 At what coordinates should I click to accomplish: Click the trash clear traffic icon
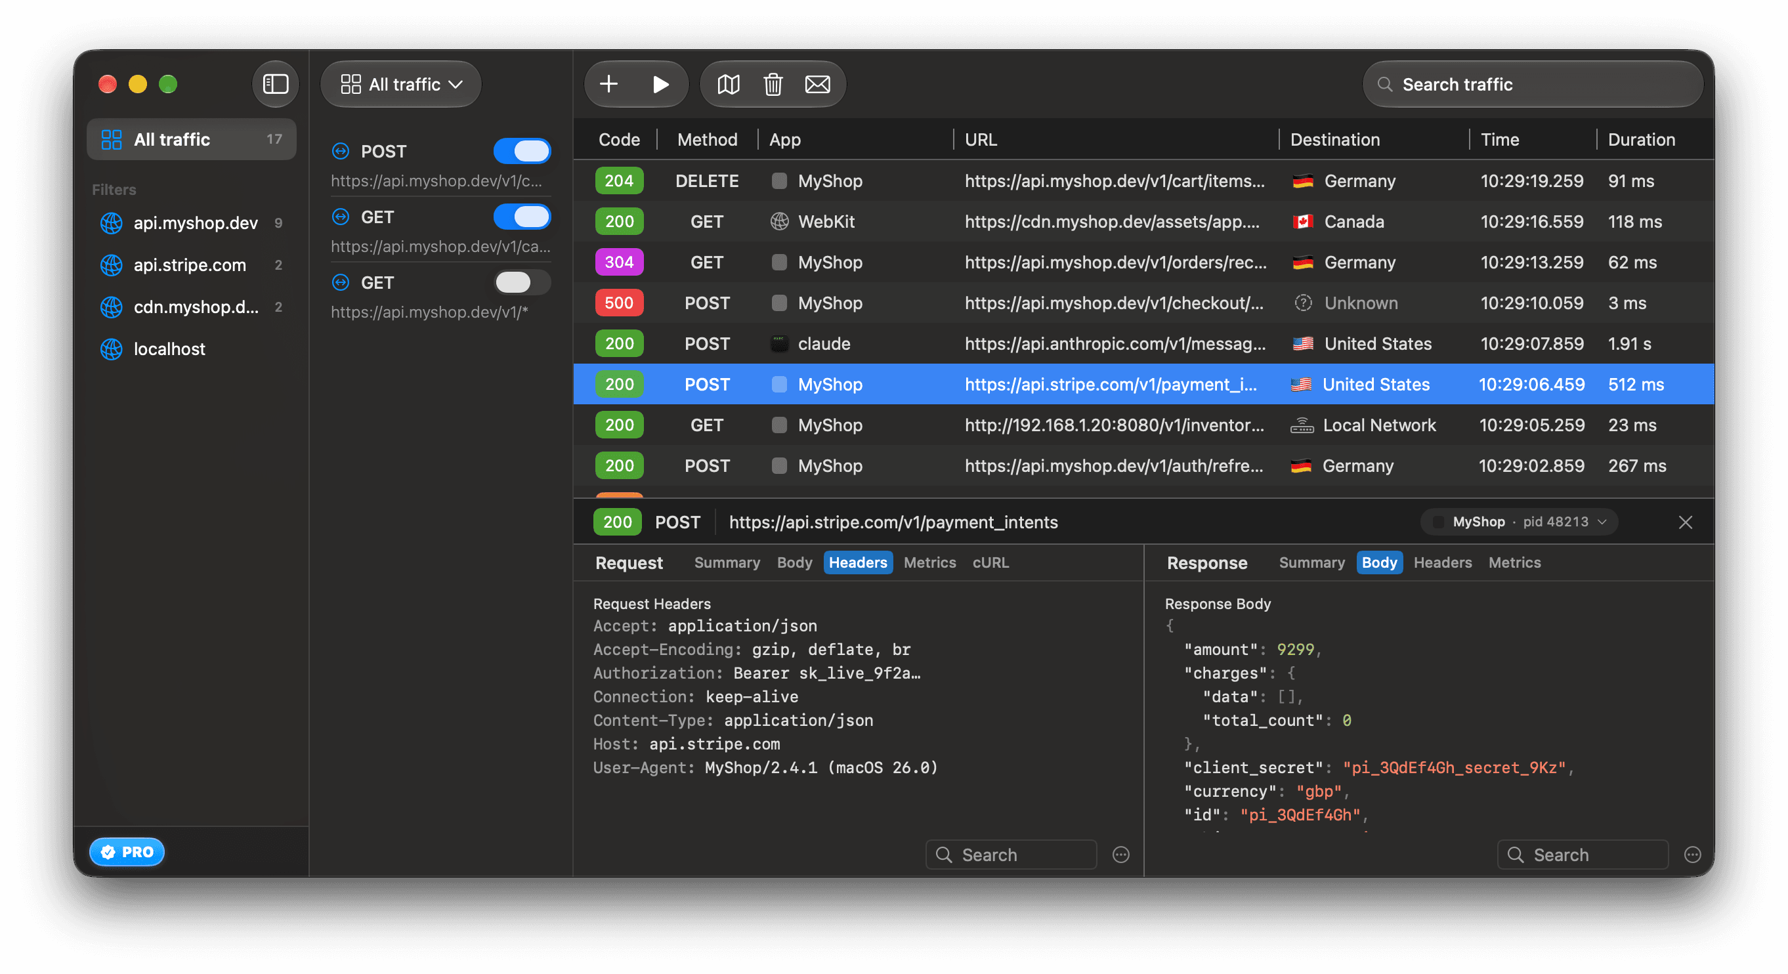pyautogui.click(x=773, y=84)
